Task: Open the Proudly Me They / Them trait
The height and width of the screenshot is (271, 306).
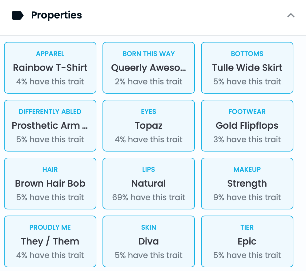Action: pos(50,241)
